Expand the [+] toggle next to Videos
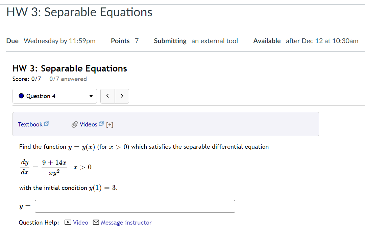The width and height of the screenshot is (365, 231). (109, 125)
